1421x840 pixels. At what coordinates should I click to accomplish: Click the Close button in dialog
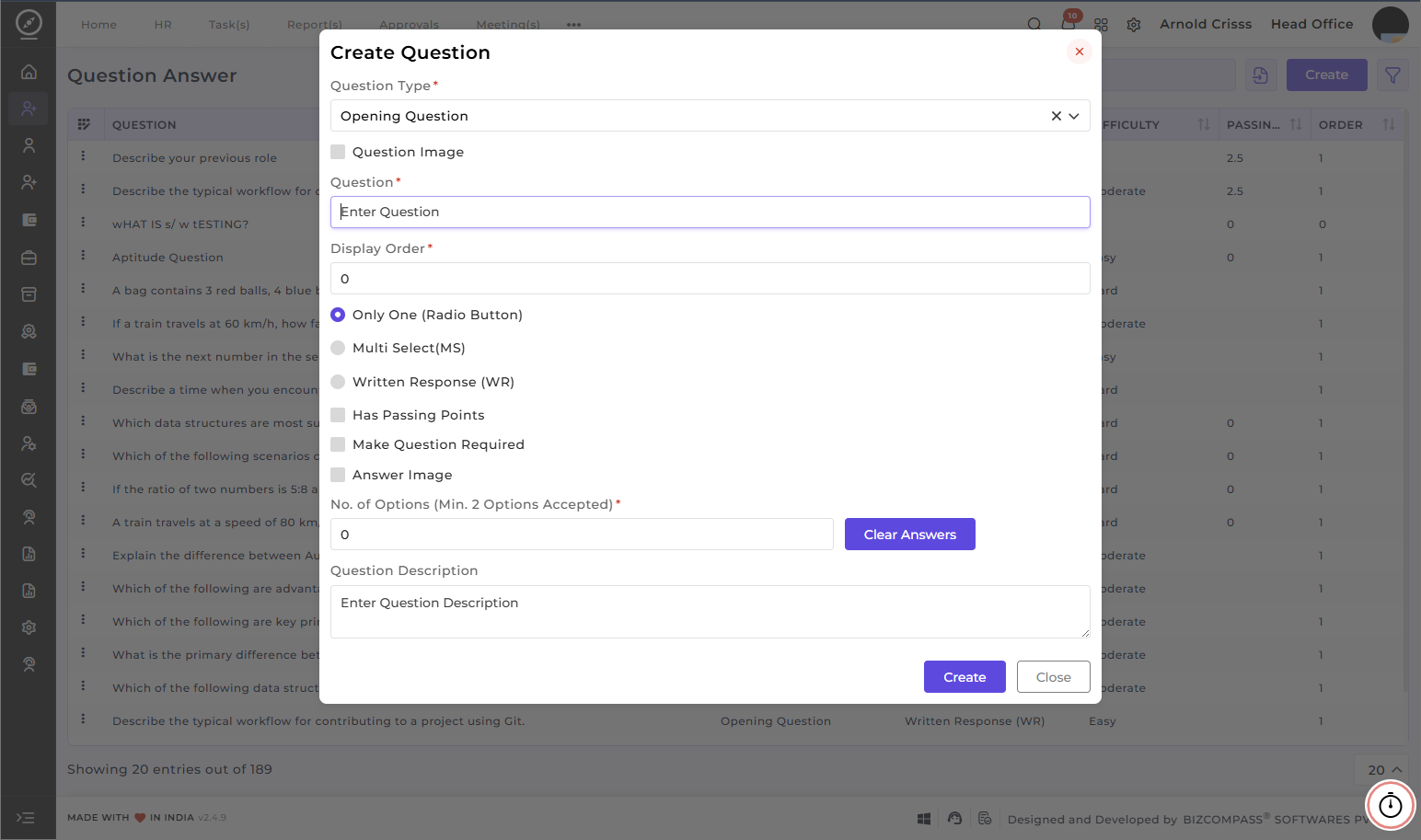[1054, 677]
